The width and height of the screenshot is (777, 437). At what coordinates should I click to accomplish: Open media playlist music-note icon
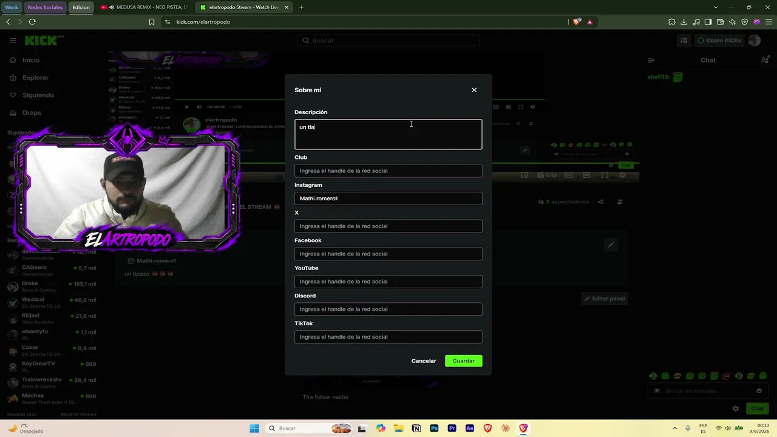696,22
